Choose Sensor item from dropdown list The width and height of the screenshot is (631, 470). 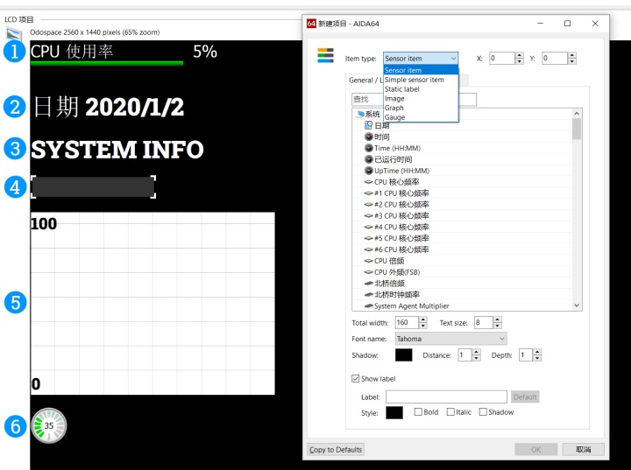(x=421, y=70)
